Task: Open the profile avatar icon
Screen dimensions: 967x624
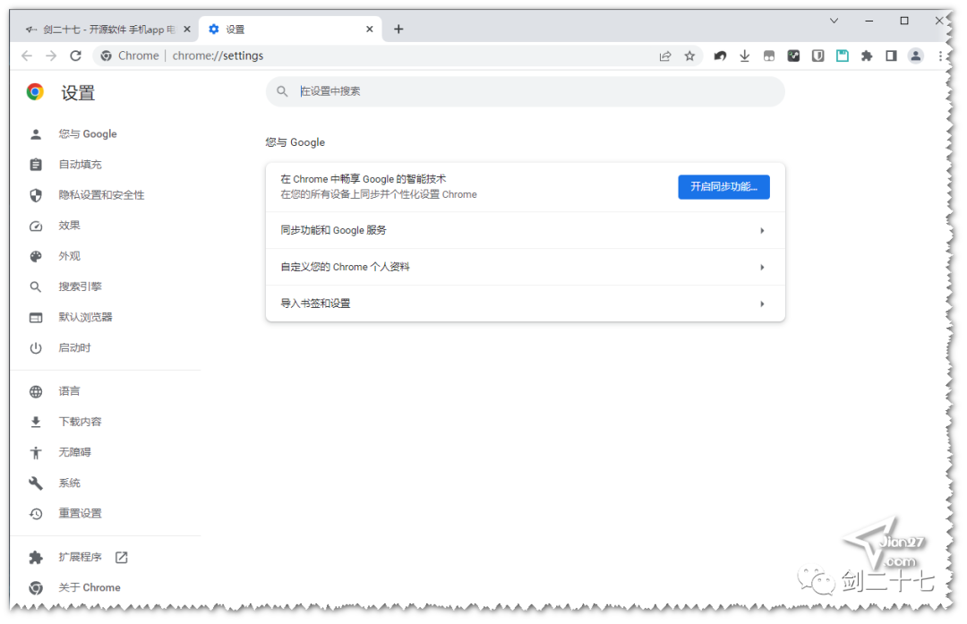Action: pyautogui.click(x=916, y=56)
